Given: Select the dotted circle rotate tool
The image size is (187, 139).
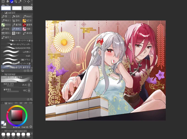Looking at the screenshot, I should [x=24, y=1].
